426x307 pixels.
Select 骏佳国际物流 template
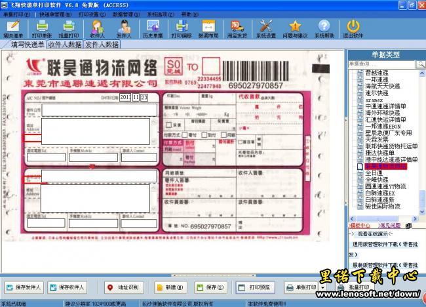383,207
